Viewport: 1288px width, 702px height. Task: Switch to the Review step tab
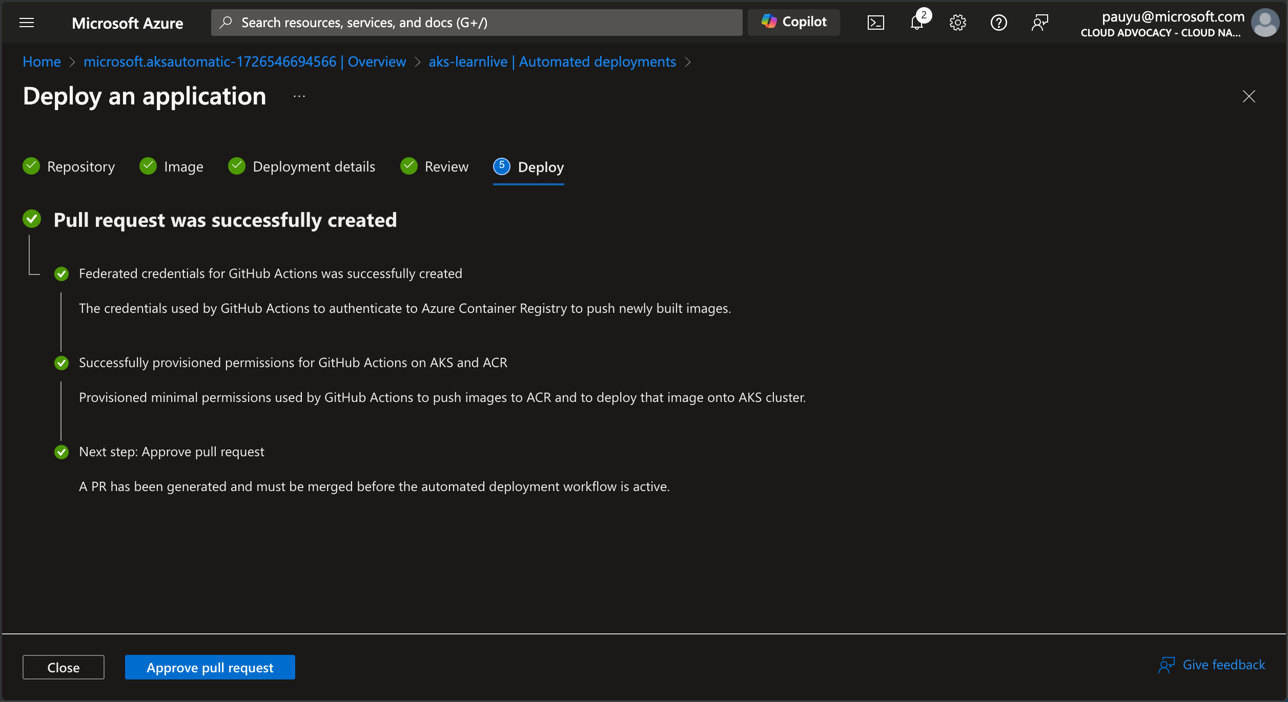pos(434,166)
